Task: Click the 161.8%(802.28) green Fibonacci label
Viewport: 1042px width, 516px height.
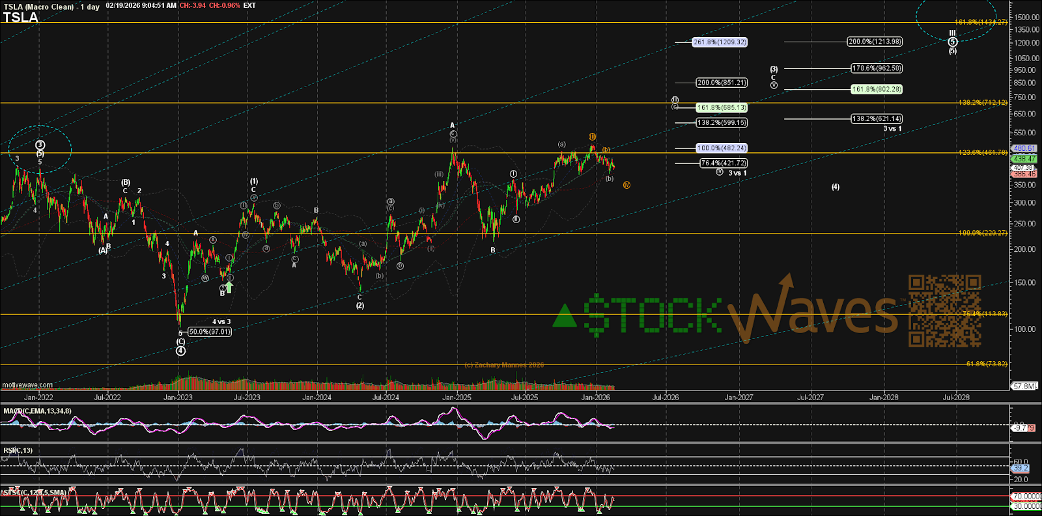Action: pos(877,89)
